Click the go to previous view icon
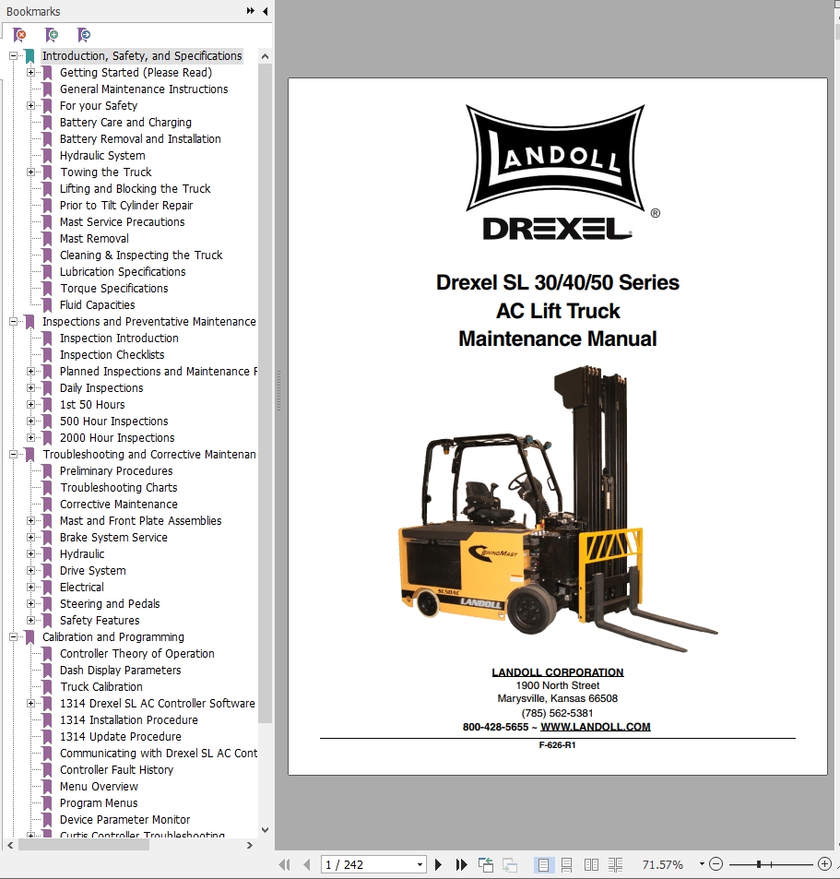 pos(486,864)
